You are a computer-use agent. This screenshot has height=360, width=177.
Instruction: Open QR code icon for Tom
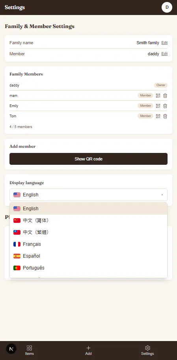tap(158, 116)
